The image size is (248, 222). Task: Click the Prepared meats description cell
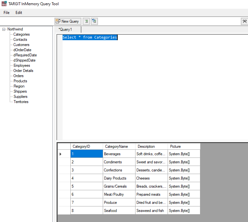pos(151,194)
